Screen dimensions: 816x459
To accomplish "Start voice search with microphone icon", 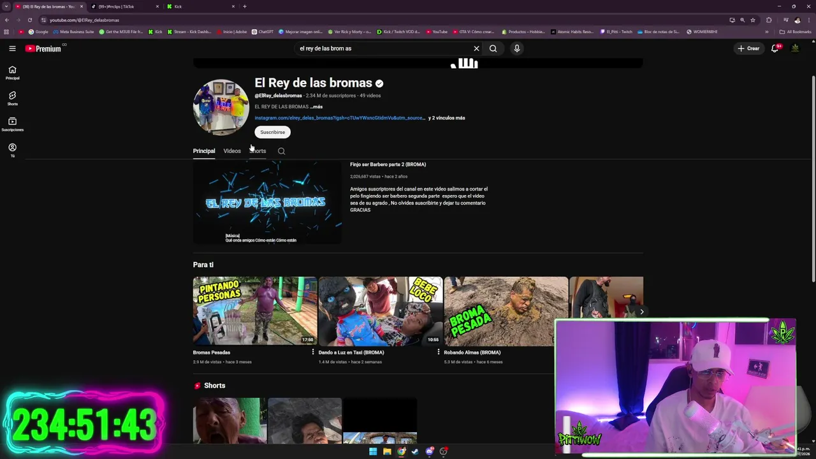I will tap(517, 48).
